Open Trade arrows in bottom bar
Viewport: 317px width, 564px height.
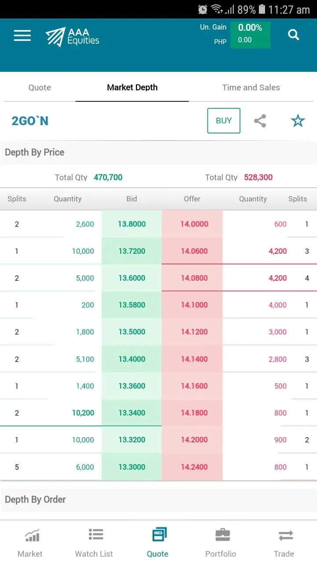point(284,543)
